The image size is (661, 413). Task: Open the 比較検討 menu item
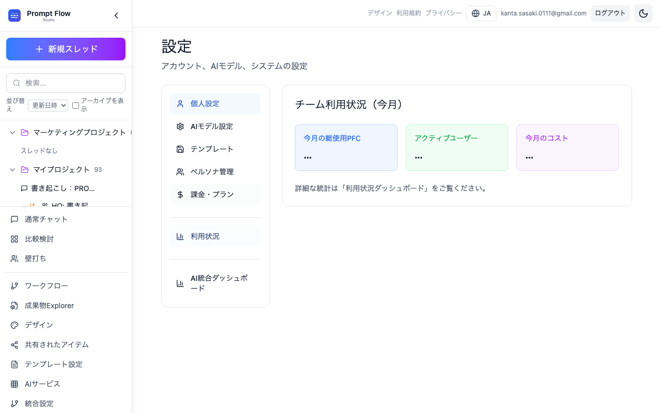[x=66, y=239]
